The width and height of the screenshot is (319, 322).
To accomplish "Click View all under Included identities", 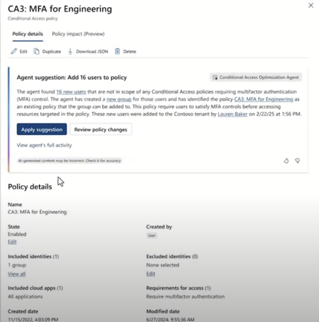I will pos(16,274).
